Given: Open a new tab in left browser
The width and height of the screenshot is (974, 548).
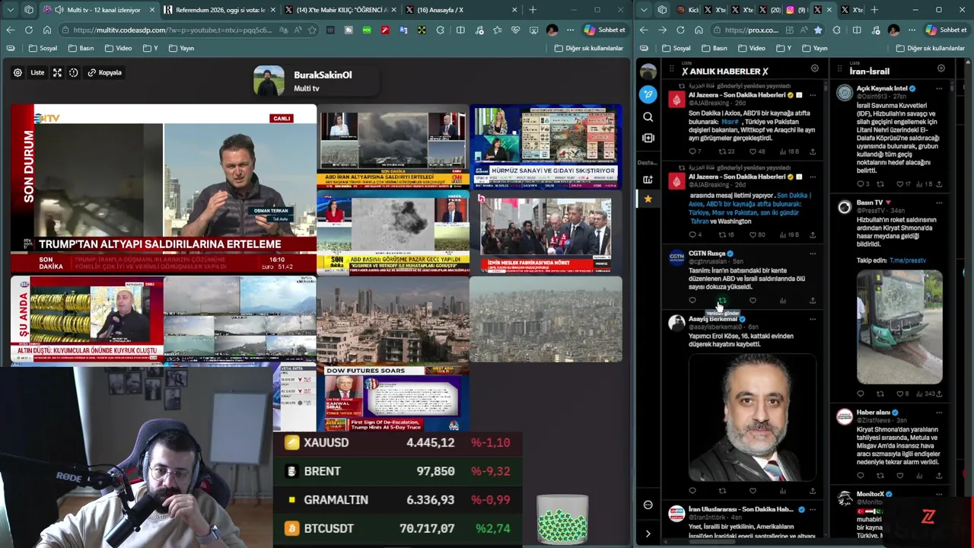Looking at the screenshot, I should [x=533, y=10].
